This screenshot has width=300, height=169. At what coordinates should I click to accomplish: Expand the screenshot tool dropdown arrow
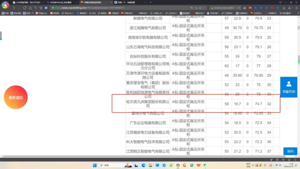tap(292, 8)
